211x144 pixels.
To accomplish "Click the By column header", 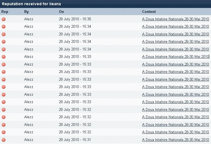I will 26,12.
